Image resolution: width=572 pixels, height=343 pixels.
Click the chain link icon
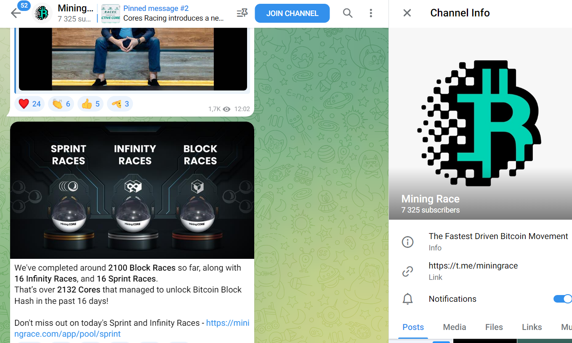click(407, 271)
